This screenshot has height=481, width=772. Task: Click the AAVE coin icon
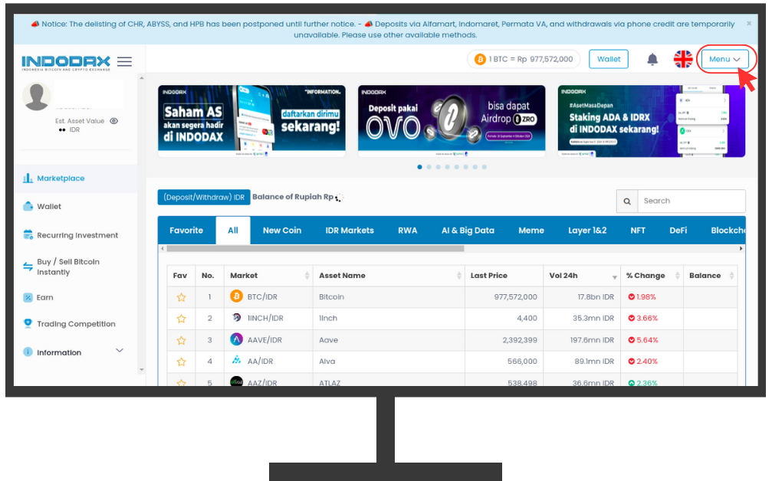[236, 339]
